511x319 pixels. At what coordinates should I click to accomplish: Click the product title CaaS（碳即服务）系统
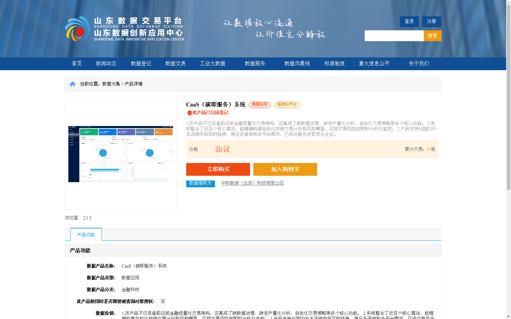point(216,105)
